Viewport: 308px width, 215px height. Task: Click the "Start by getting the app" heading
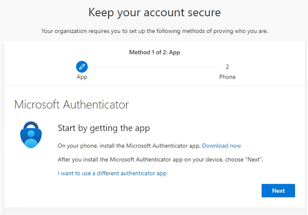(104, 128)
